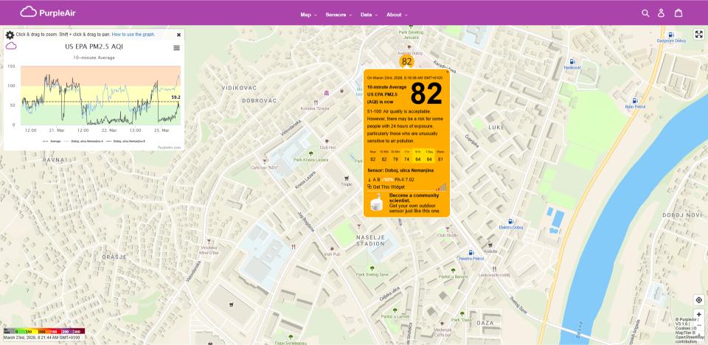
Task: Click the sensor device thumbnail image
Action: [x=376, y=202]
